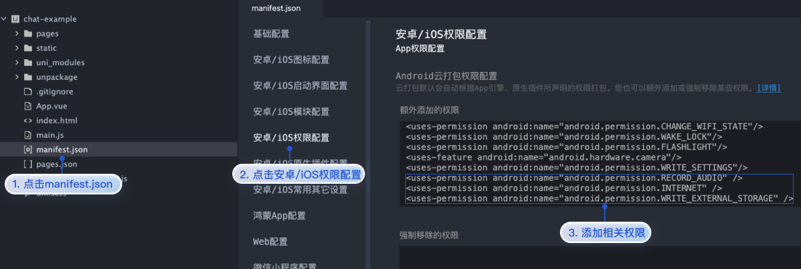801x269 pixels.
Task: Select 安卓/iOS图标配置 in sidebar
Action: (x=291, y=60)
